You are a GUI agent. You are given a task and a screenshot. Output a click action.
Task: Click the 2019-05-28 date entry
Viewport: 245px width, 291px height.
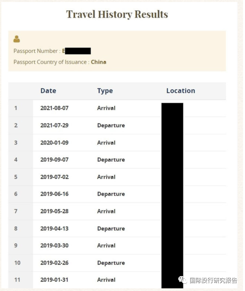click(54, 211)
